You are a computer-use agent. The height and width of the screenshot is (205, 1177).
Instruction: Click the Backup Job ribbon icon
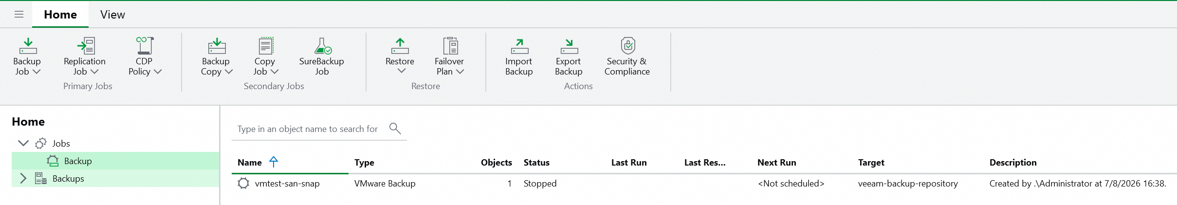pos(28,46)
